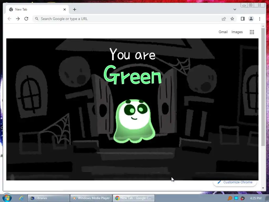The width and height of the screenshot is (269, 202).
Task: Open Google Images link
Action: tap(237, 32)
